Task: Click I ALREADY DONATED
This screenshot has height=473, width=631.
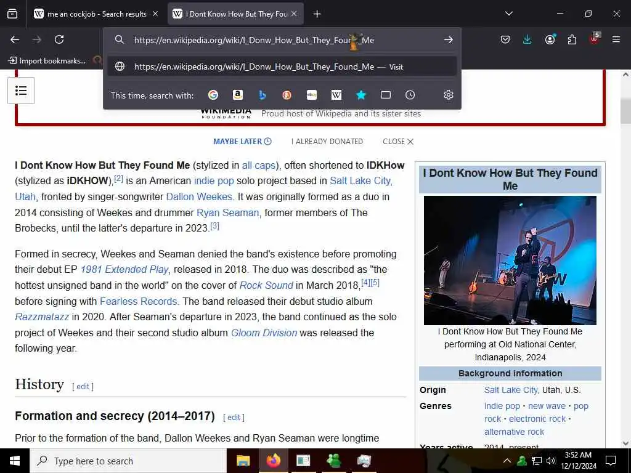Action: (x=327, y=142)
